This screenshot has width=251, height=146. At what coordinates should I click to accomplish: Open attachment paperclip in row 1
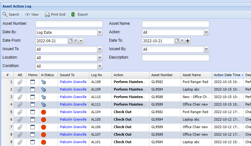pos(20,82)
